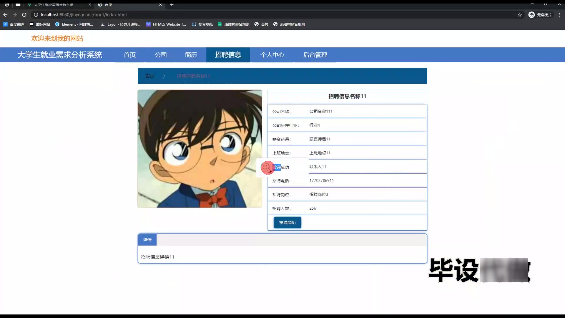
Task: Click the browser forward arrow
Action: click(x=15, y=15)
